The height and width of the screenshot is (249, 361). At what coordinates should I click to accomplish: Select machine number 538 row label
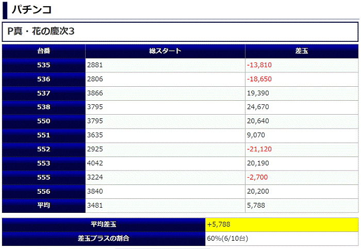pos(44,107)
